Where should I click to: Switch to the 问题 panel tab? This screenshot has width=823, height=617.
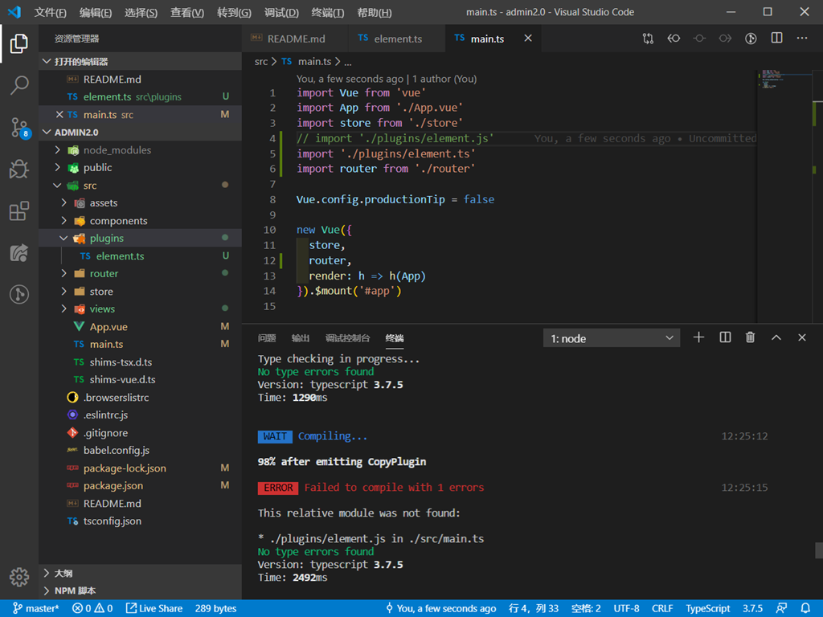pos(267,338)
